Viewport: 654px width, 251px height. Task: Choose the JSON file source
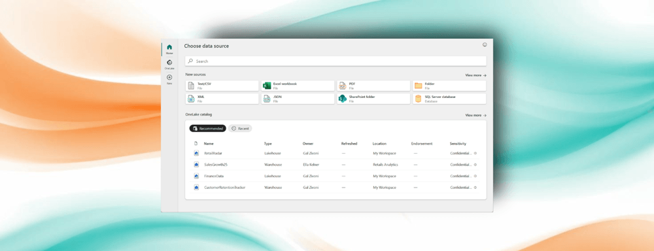click(x=298, y=99)
